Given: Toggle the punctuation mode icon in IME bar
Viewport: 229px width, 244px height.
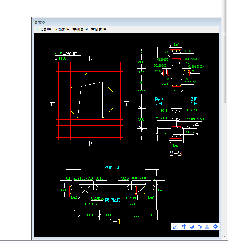Looking at the screenshot, I should click(200, 226).
